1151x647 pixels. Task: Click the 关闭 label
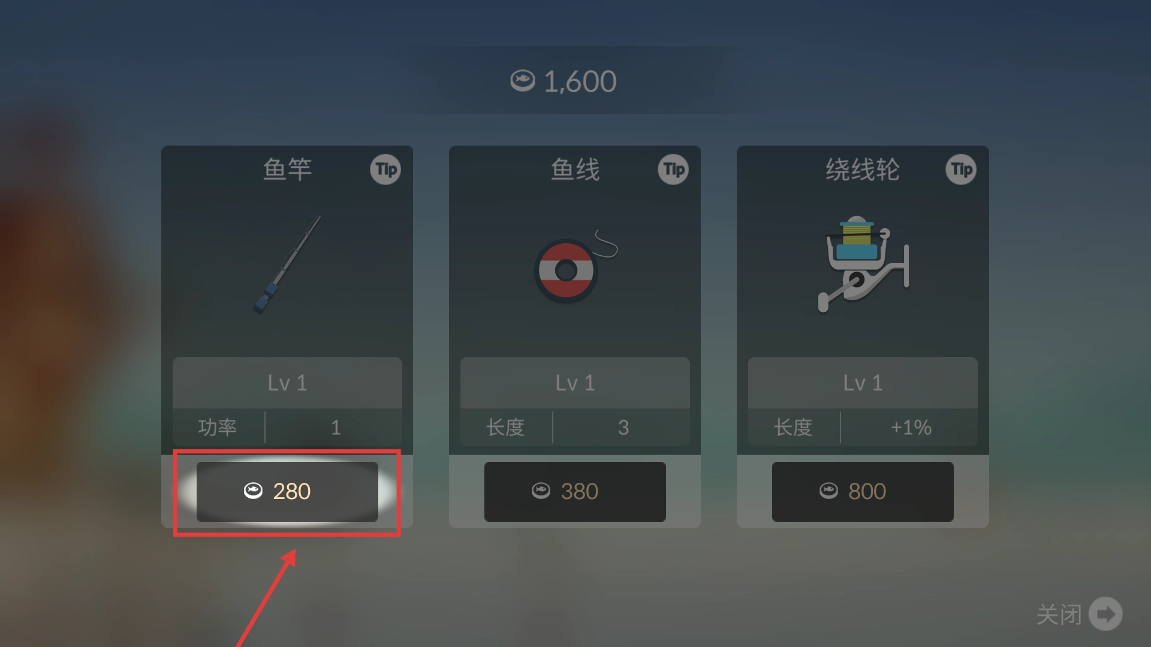pyautogui.click(x=1059, y=615)
